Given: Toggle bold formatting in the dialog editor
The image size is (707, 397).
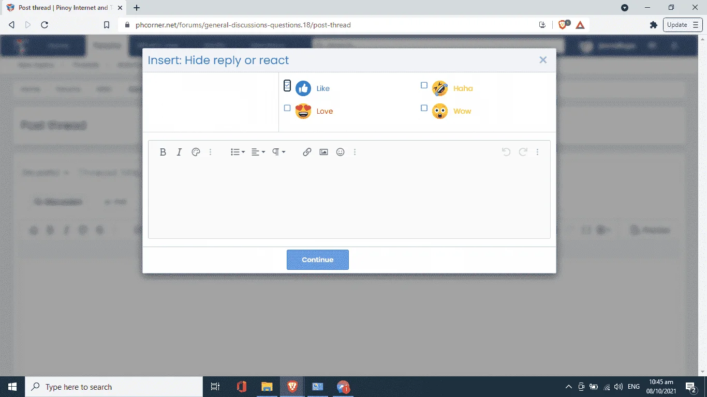Looking at the screenshot, I should tap(163, 152).
